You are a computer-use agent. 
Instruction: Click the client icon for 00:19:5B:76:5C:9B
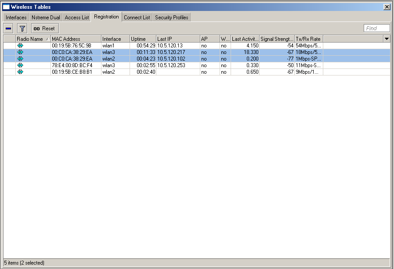click(x=20, y=46)
